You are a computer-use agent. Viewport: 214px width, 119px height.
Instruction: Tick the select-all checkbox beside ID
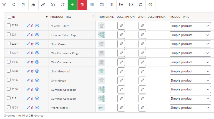click(9, 17)
